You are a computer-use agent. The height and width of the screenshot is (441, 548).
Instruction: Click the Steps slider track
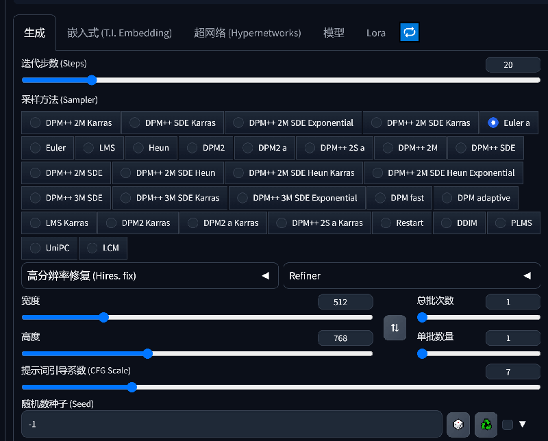click(x=274, y=80)
